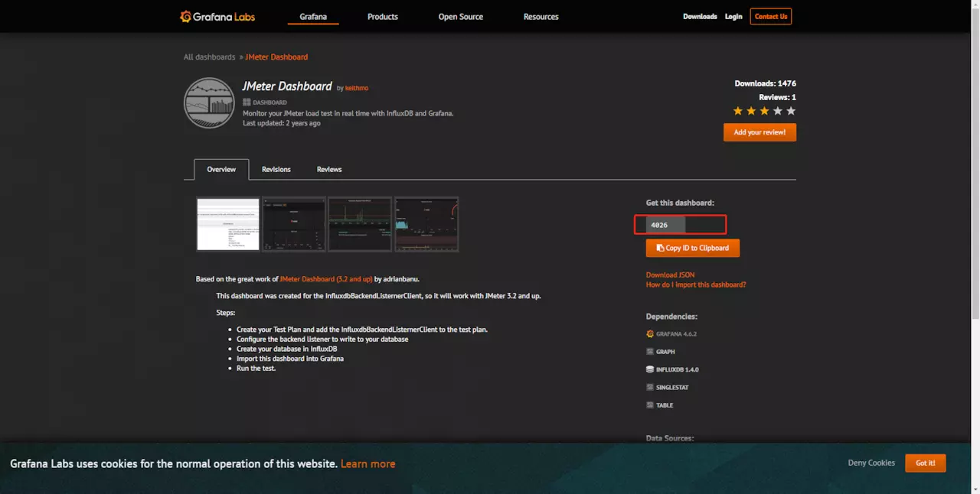Rate three stars in reviews

(764, 111)
